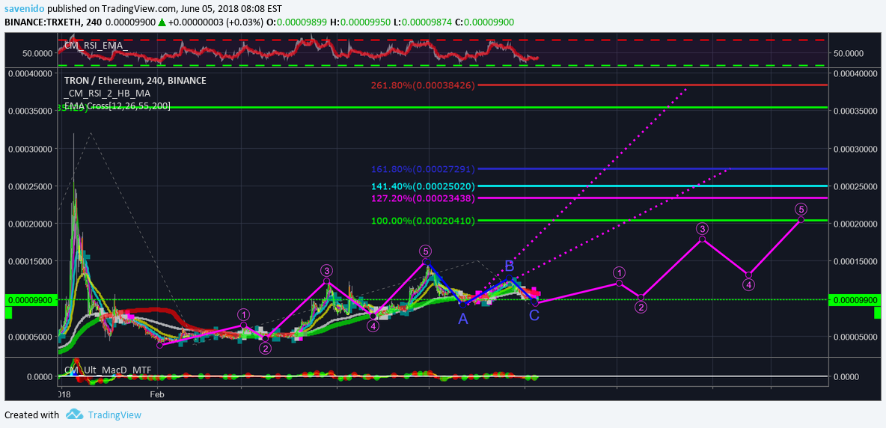Open the TradingView link in the footer
Viewport: 886px width, 428px height.
coord(114,415)
